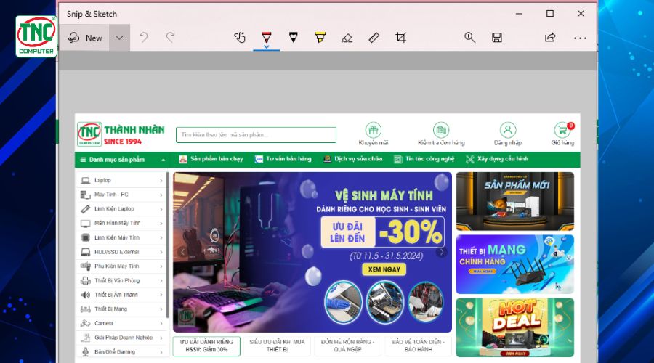Open the Thiết Bị Văn Phòng category
Screen dimensions: 654x363
pos(122,280)
